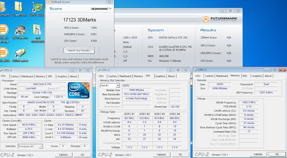Launch the GPU-Z desktop shortcut
The width and height of the screenshot is (287, 158).
click(37, 9)
